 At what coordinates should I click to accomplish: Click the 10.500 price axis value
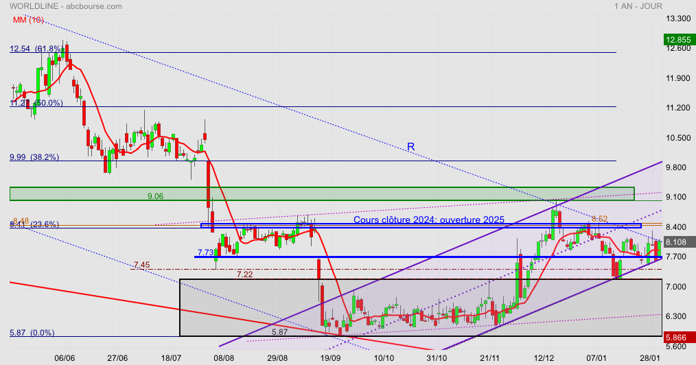tap(678, 138)
